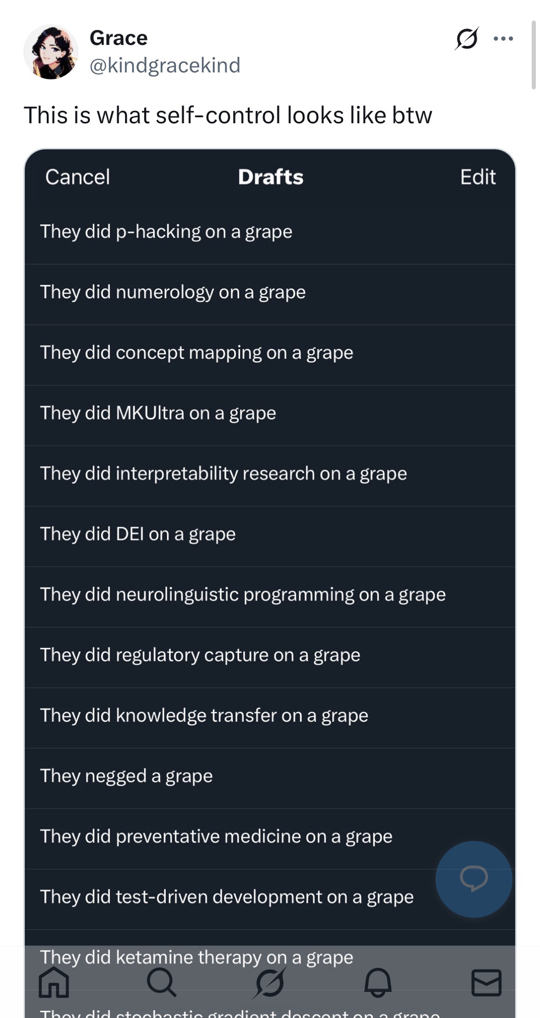Open the 'They negged a grape' draft
Viewport: 540px width, 1018px height.
click(126, 776)
